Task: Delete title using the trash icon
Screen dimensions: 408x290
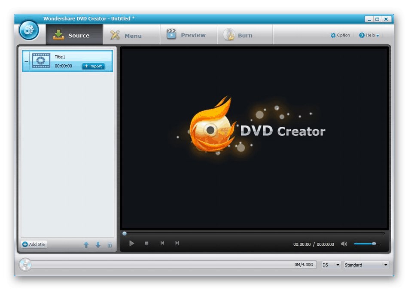Action: click(110, 245)
